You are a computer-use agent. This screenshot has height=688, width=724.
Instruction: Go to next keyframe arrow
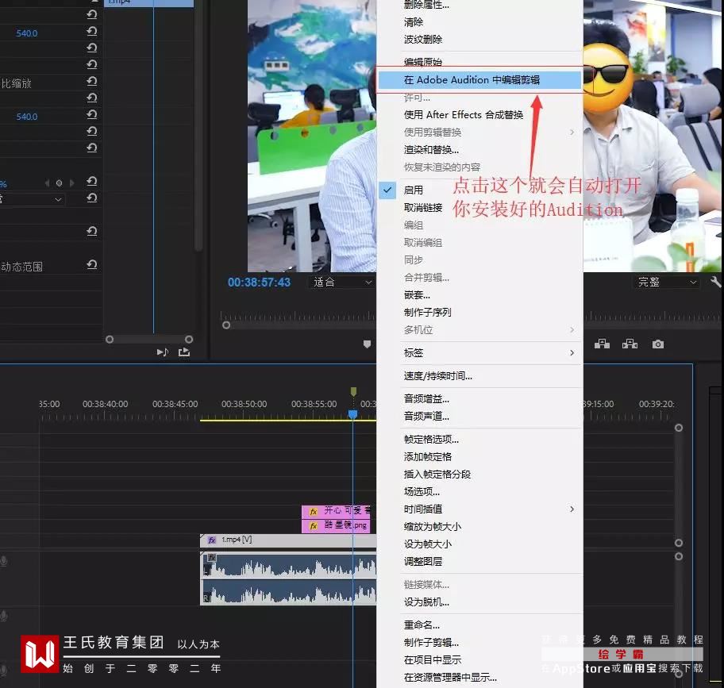pyautogui.click(x=71, y=183)
